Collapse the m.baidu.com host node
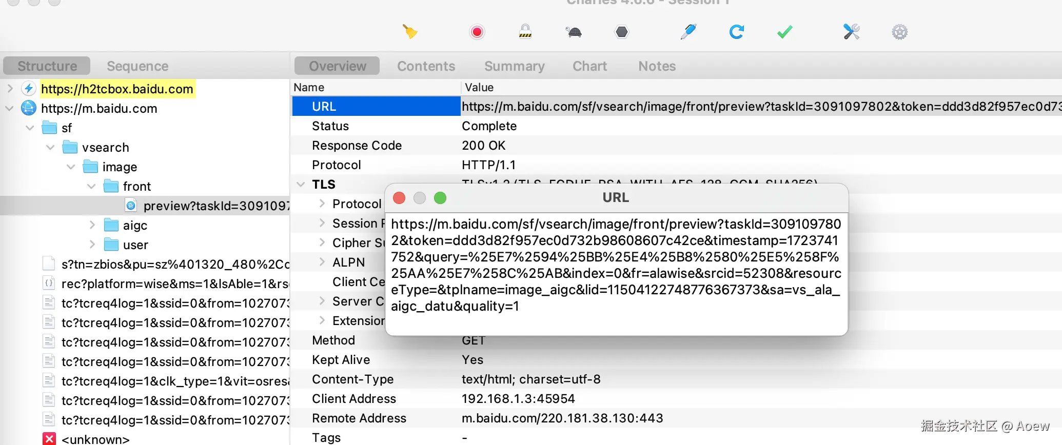 click(10, 108)
